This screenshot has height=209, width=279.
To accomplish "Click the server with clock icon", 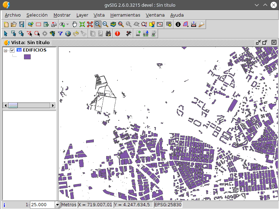I will pos(153,34).
